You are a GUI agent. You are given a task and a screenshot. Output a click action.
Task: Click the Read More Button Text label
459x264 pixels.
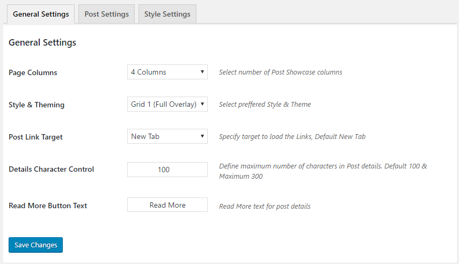pos(48,206)
